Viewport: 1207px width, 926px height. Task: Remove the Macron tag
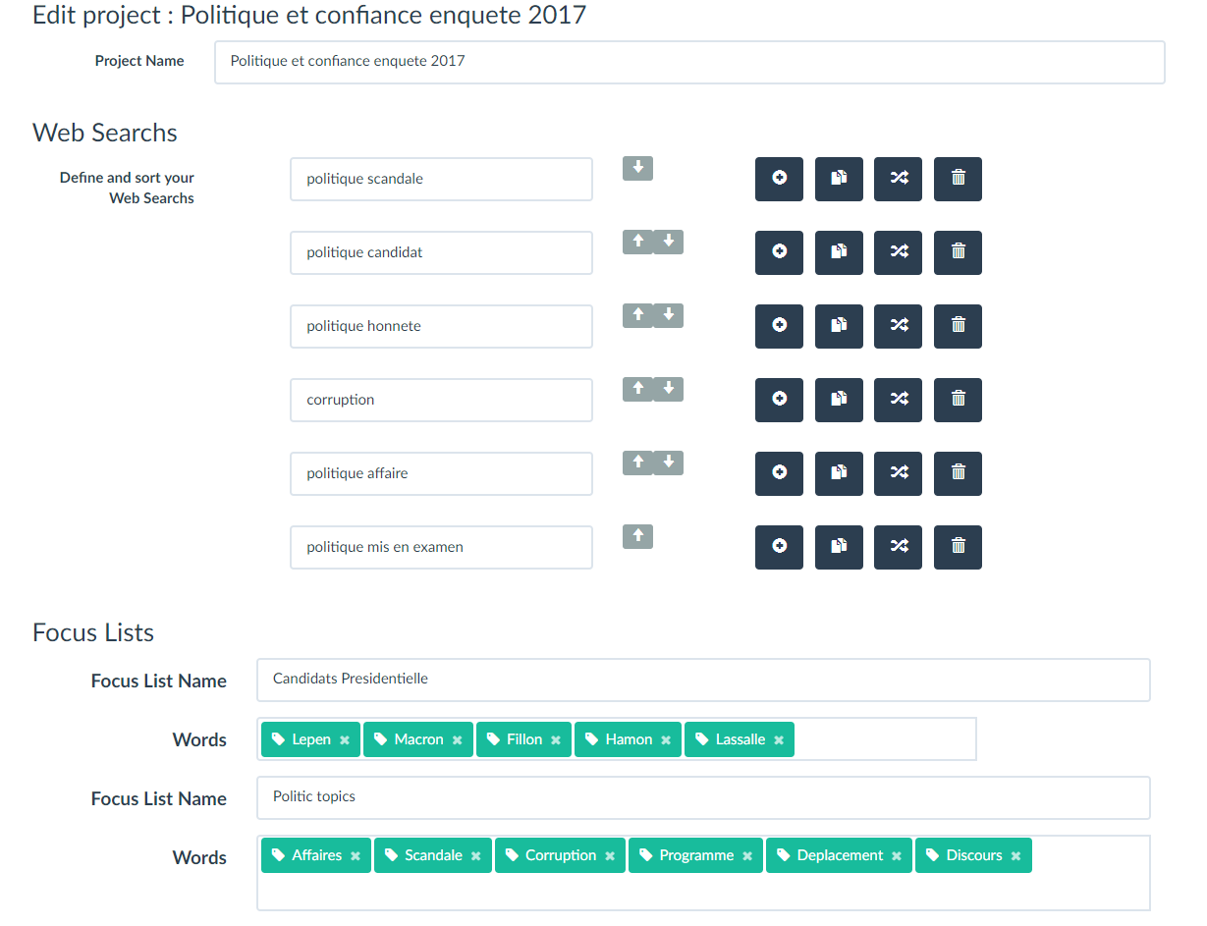tap(458, 739)
